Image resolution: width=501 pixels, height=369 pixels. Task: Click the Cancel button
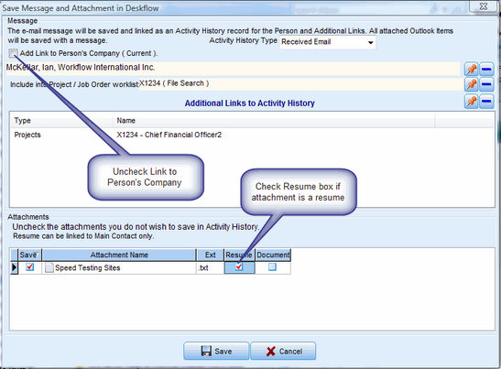click(x=283, y=351)
